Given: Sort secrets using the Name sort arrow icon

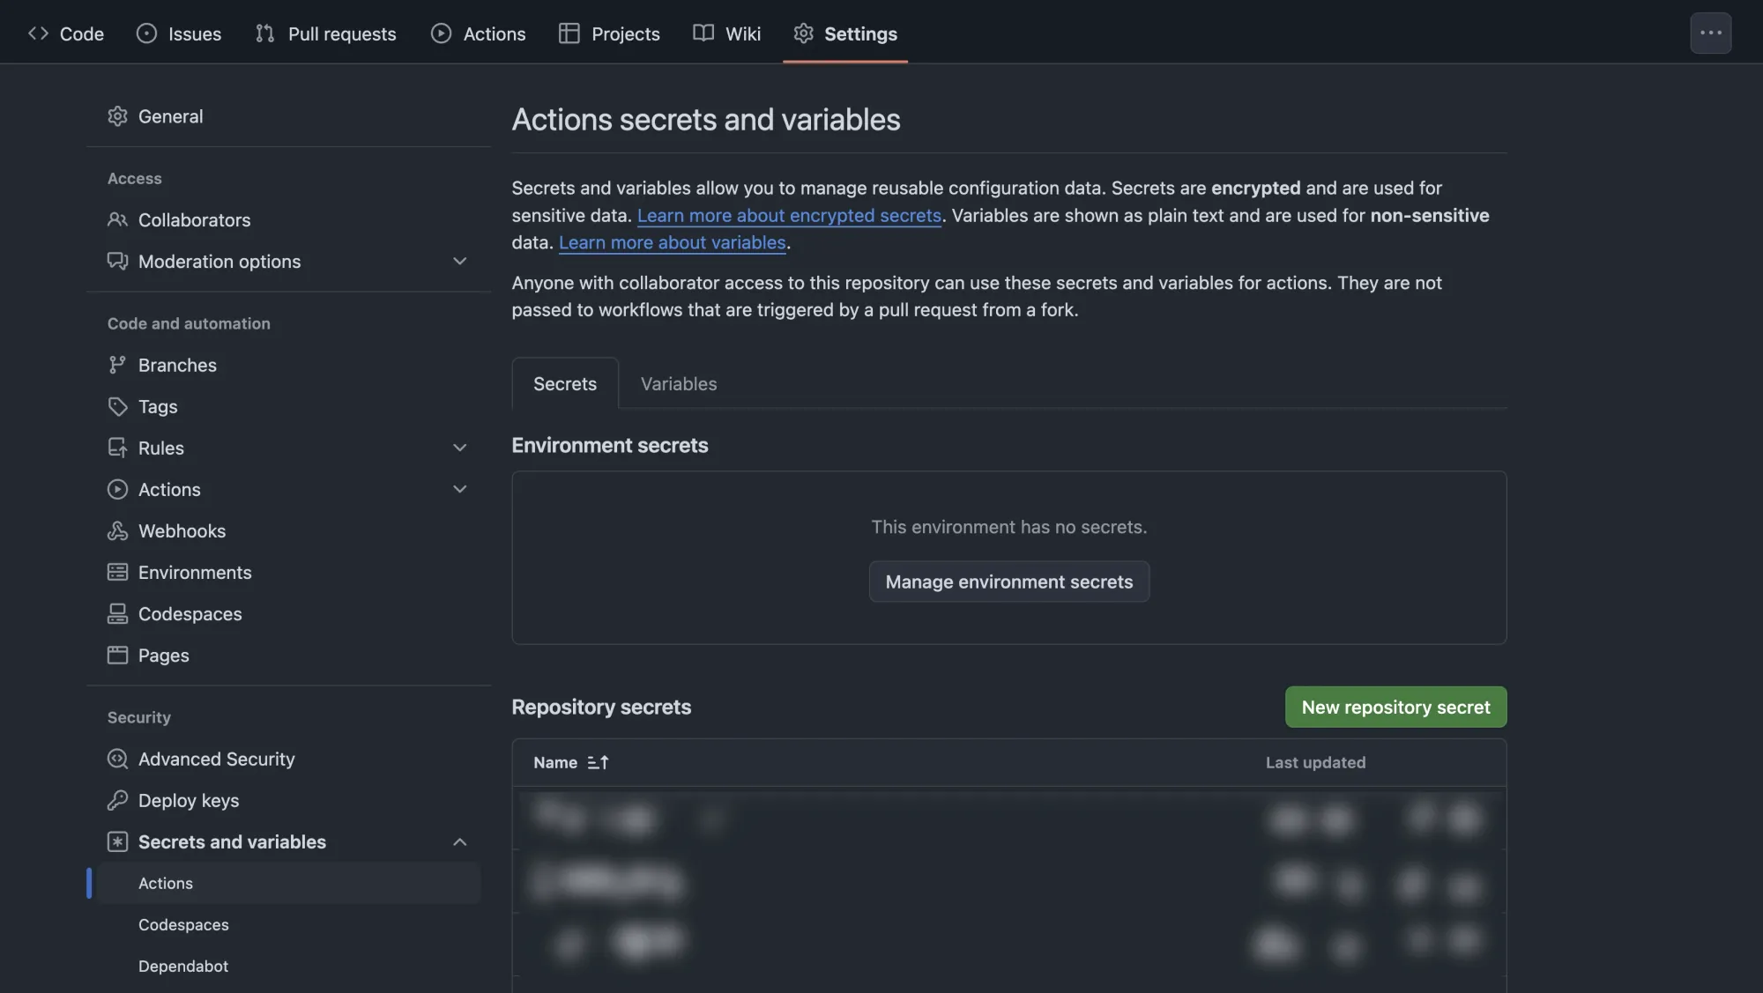Looking at the screenshot, I should [598, 762].
